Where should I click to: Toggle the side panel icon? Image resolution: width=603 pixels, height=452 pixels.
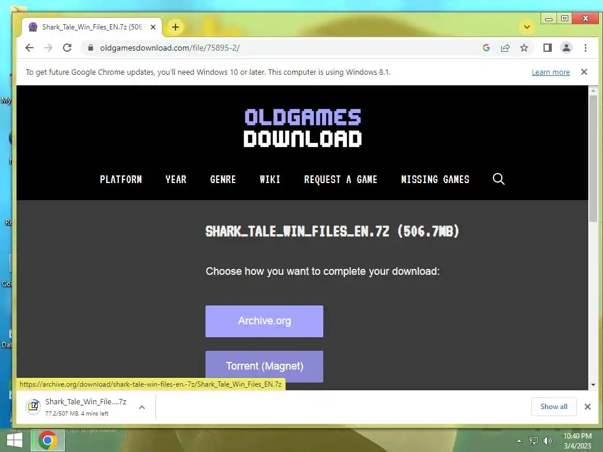(547, 48)
